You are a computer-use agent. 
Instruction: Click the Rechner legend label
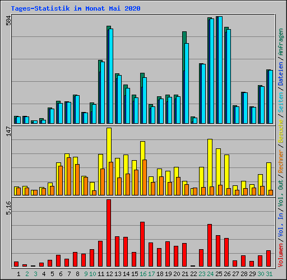click(281, 161)
